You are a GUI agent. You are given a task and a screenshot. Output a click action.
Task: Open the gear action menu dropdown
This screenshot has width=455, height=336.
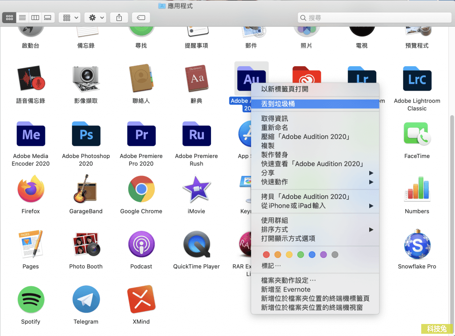(x=96, y=18)
